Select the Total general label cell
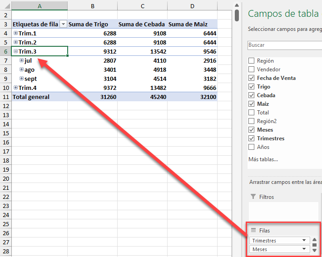Screen dimensions: 322x257 [x=40, y=97]
